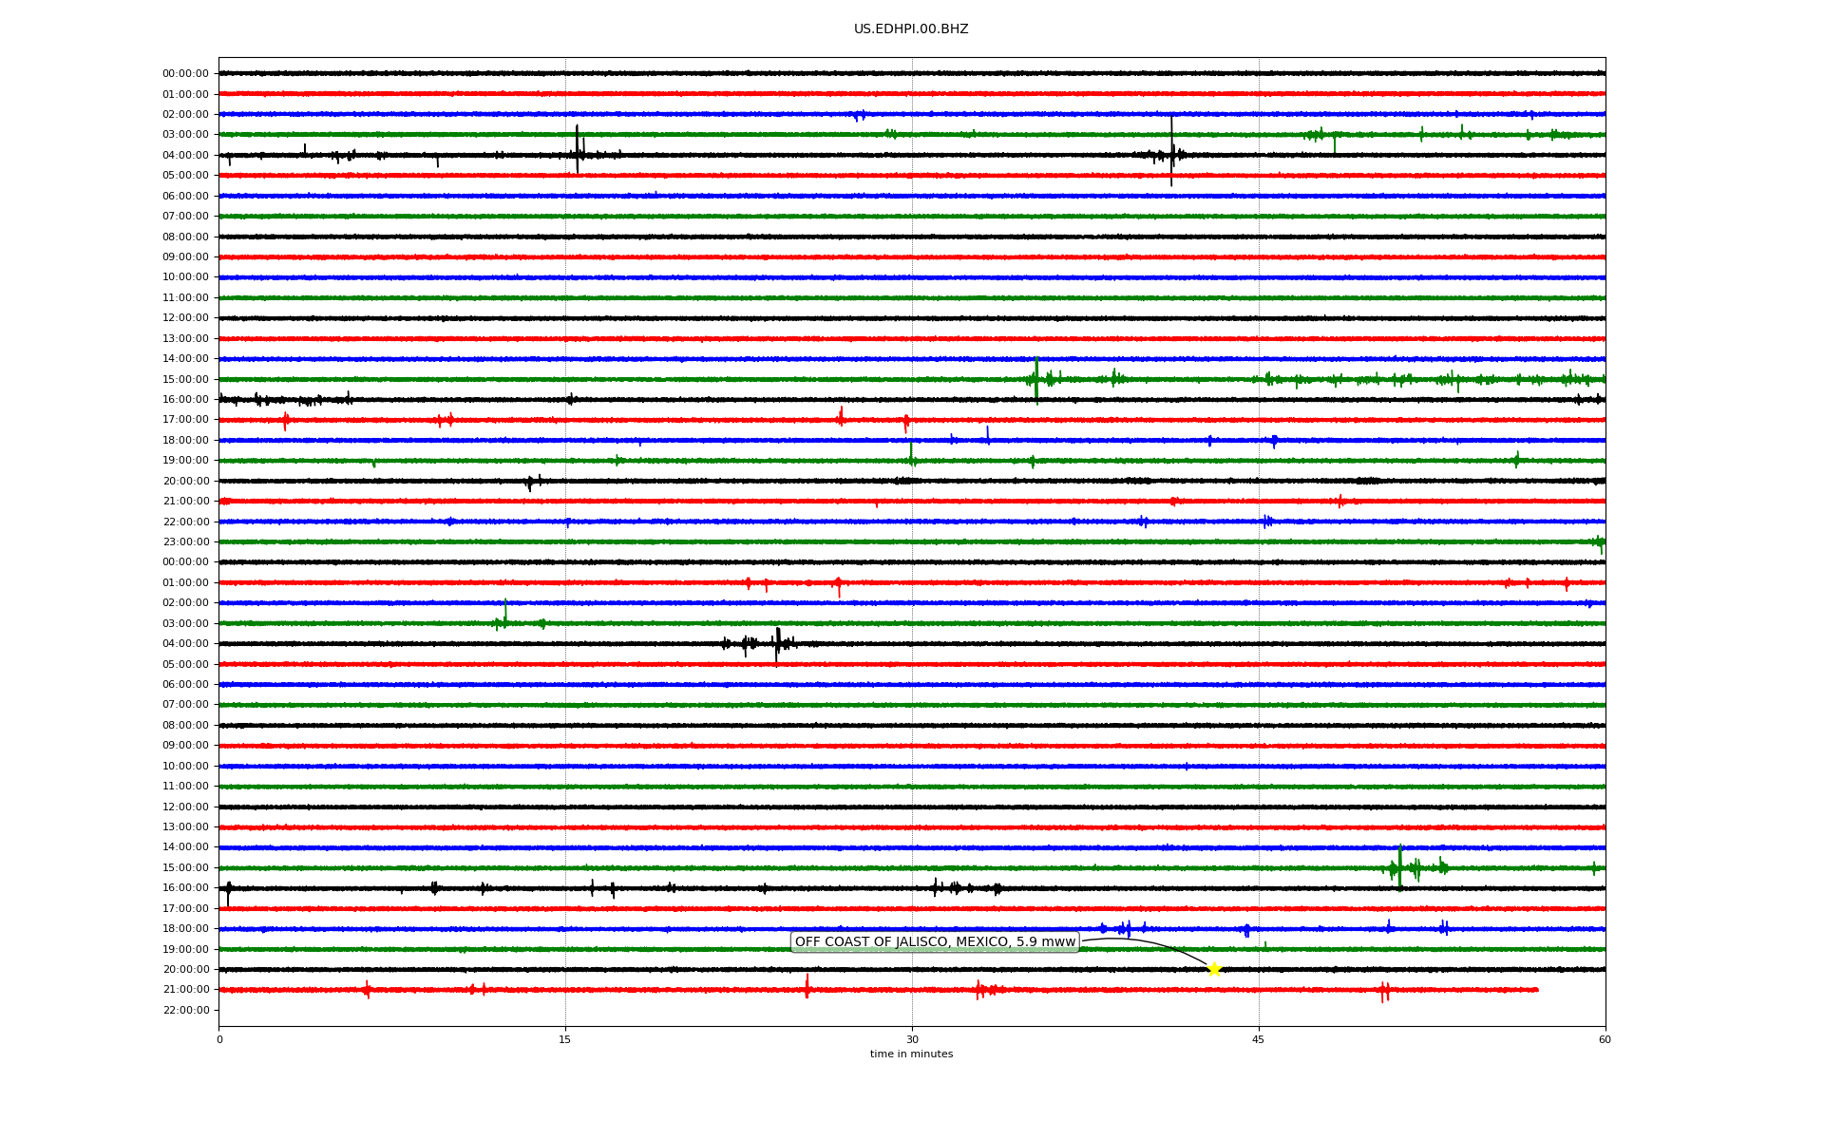Click the 21:00:00 label of the shortened last red trace
Viewport: 1824px width, 1140px height.
185,990
